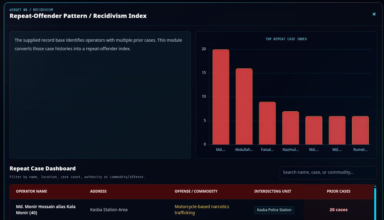Viewport: 384px width, 220px height.
Task: Sort by Operator Name column header
Action: click(x=32, y=191)
